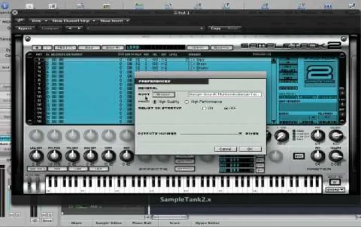Click the Master section Pan knob
Screen dimensions: 361x227
(318, 156)
